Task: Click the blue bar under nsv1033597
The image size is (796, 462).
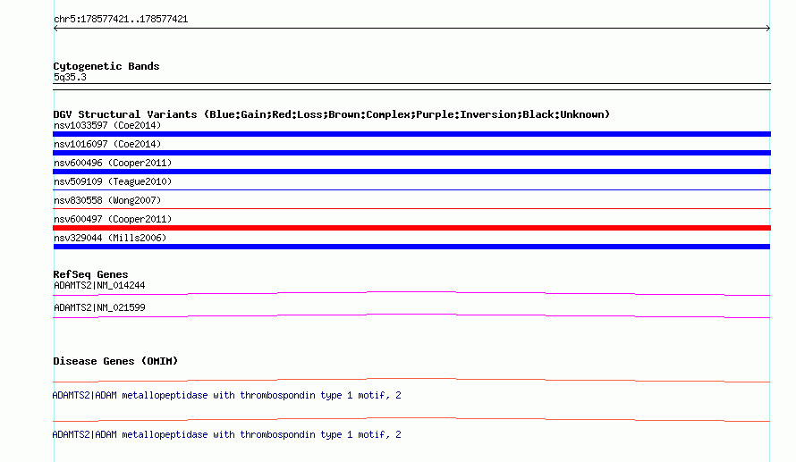Action: pyautogui.click(x=411, y=134)
